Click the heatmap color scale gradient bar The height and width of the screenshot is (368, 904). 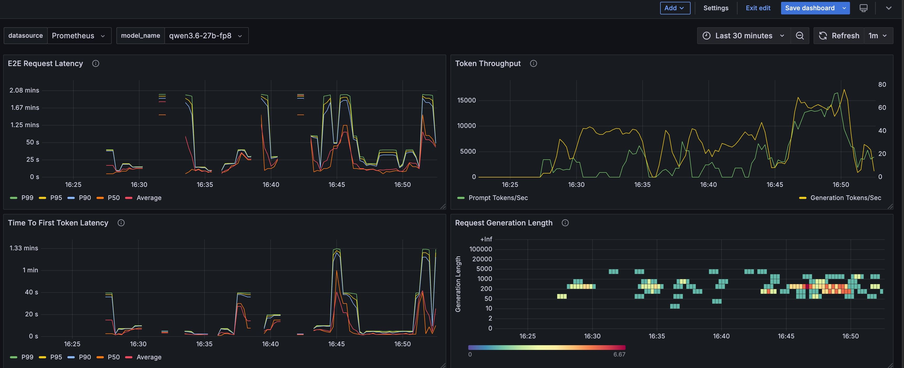(x=546, y=348)
